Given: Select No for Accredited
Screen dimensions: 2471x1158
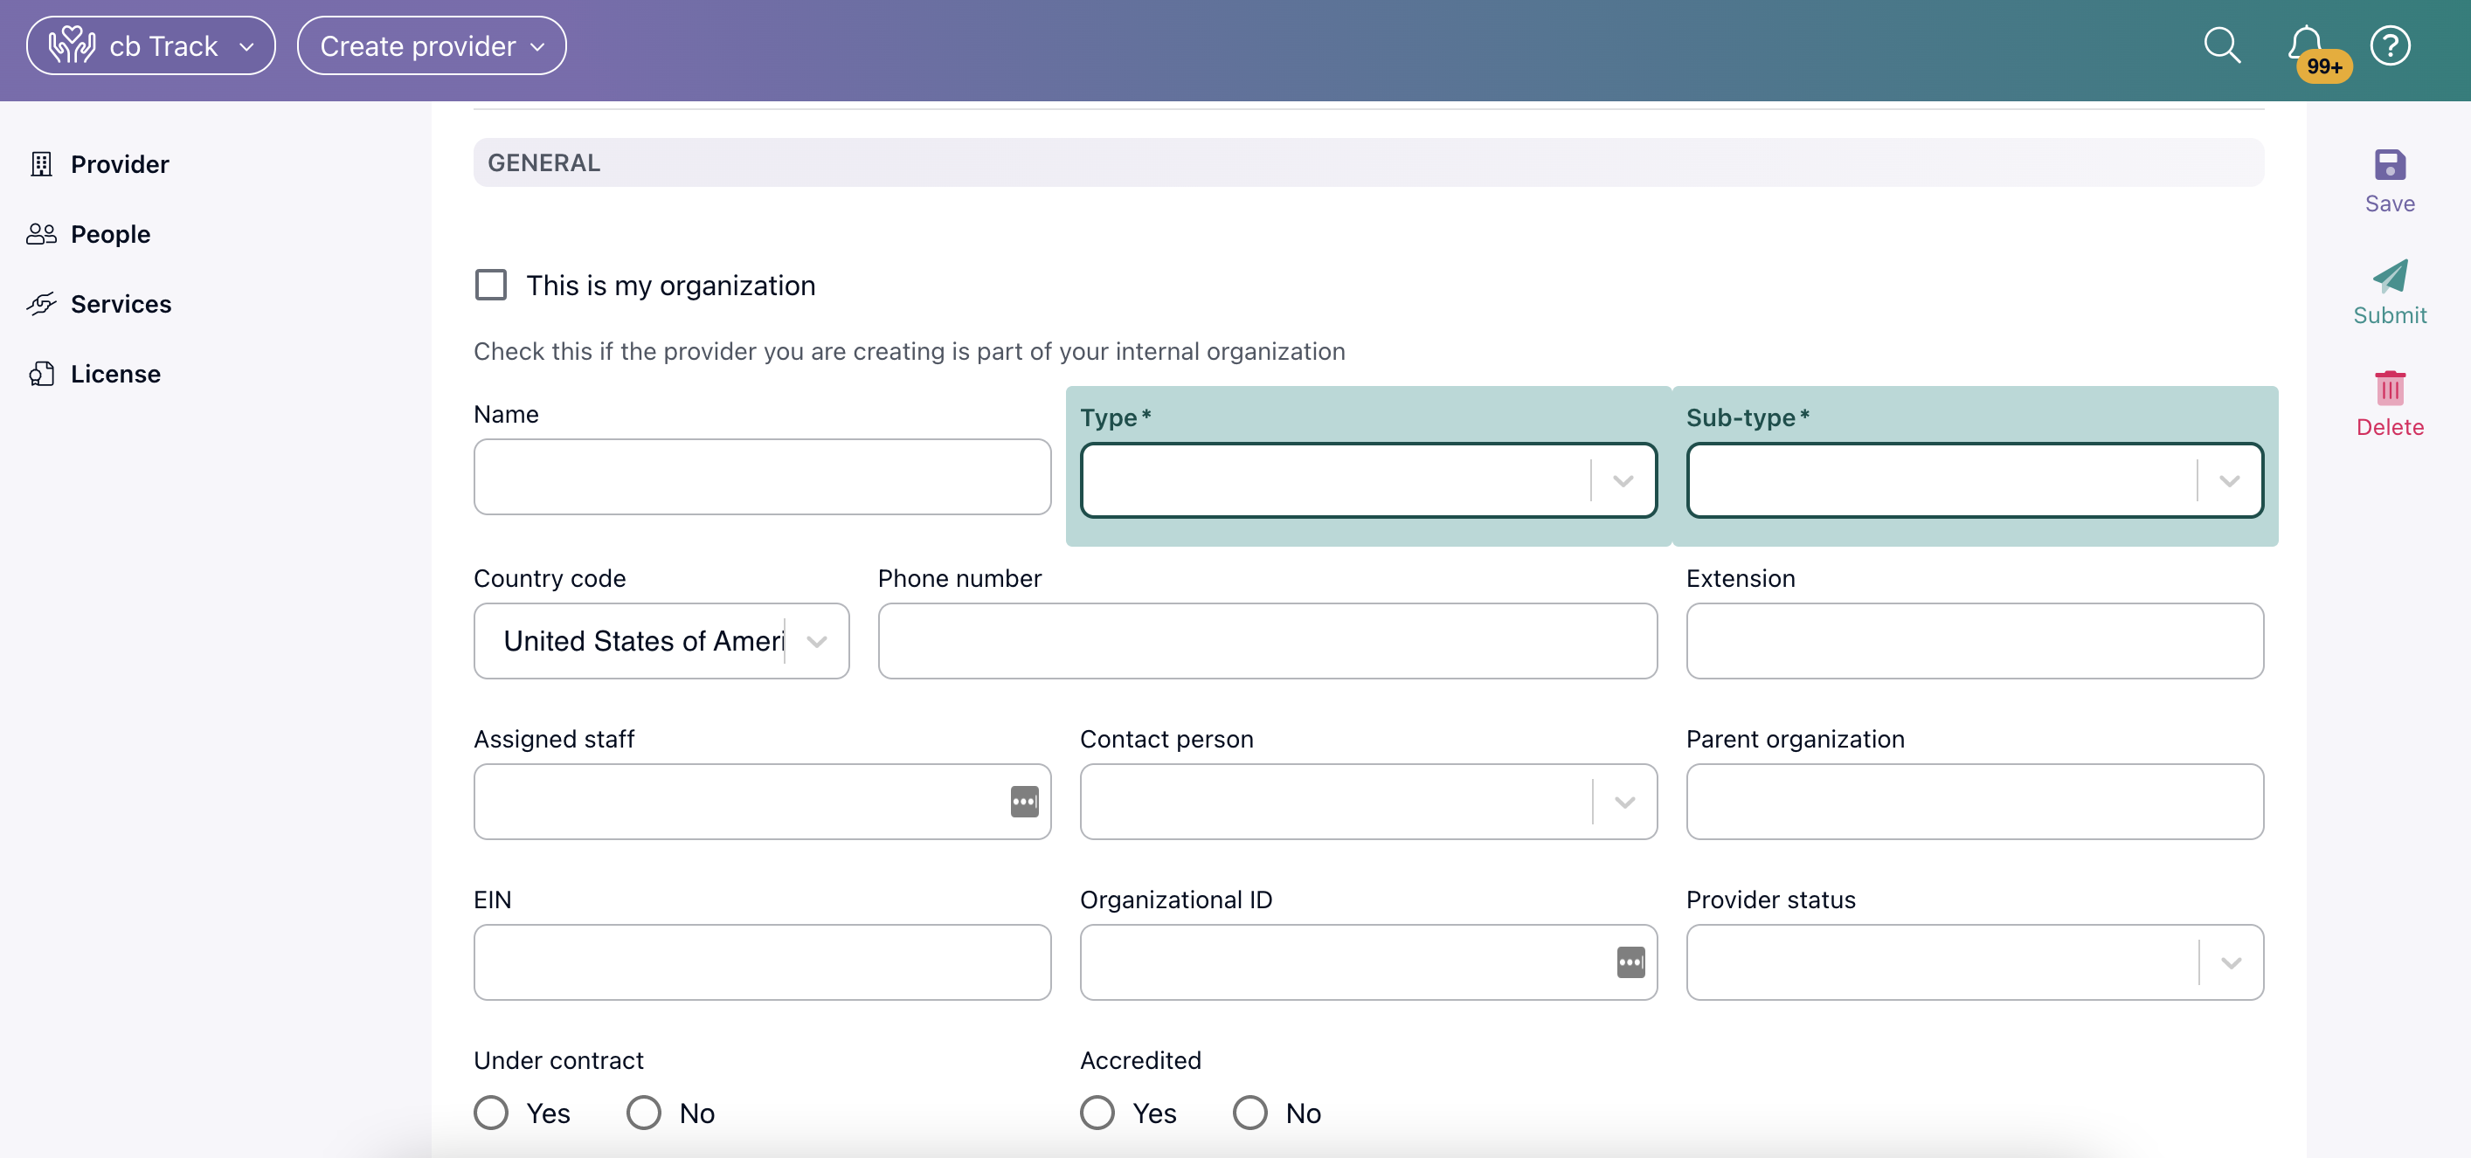Looking at the screenshot, I should pos(1249,1113).
